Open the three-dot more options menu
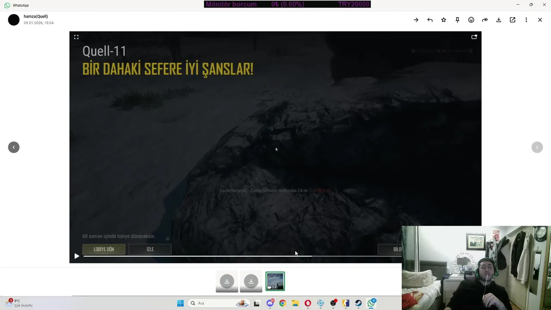551x310 pixels. [x=526, y=20]
